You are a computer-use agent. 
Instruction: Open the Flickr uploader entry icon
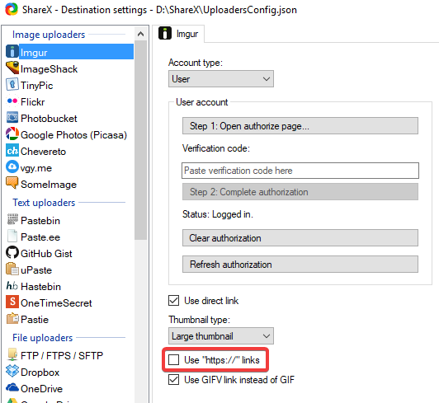12,101
